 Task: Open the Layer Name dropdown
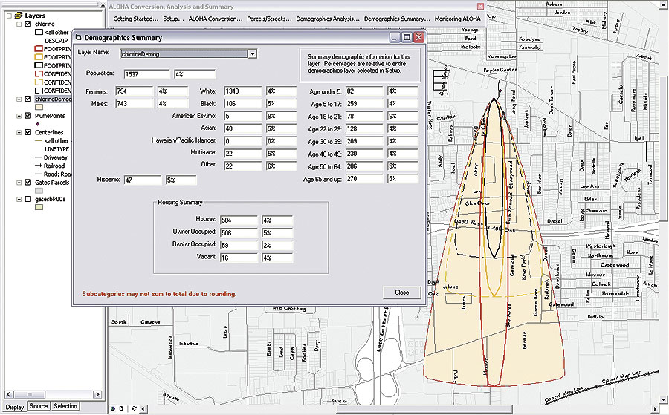(x=253, y=53)
